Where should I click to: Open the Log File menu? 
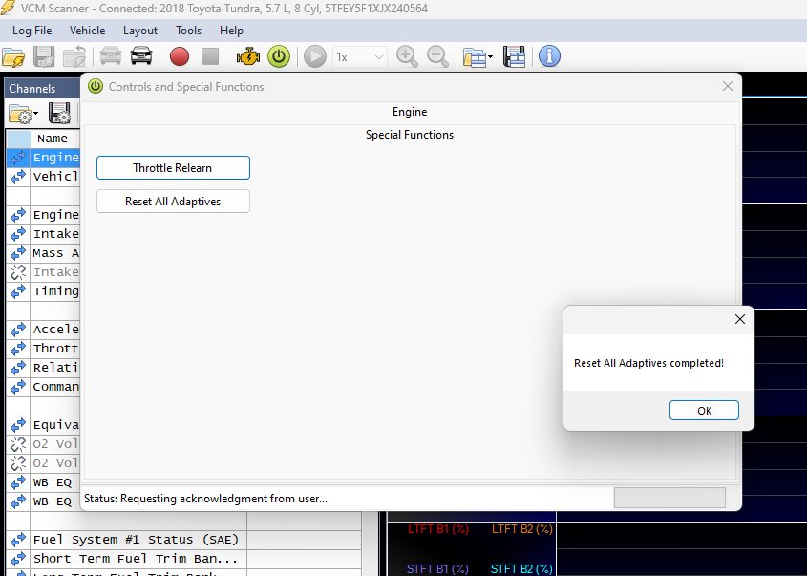click(x=32, y=31)
